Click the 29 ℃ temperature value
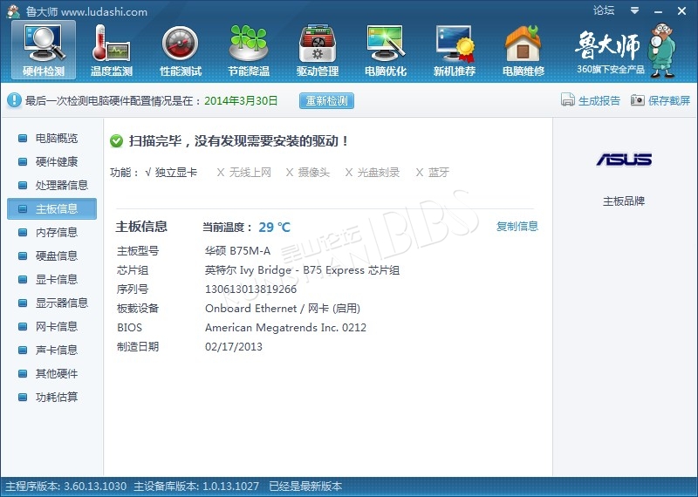The height and width of the screenshot is (497, 698). 274,228
